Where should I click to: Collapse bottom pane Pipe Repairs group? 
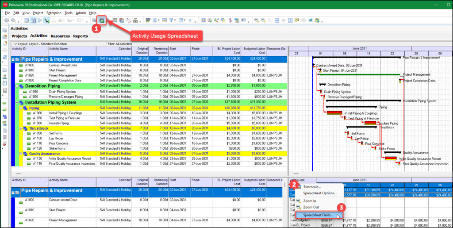click(13, 192)
